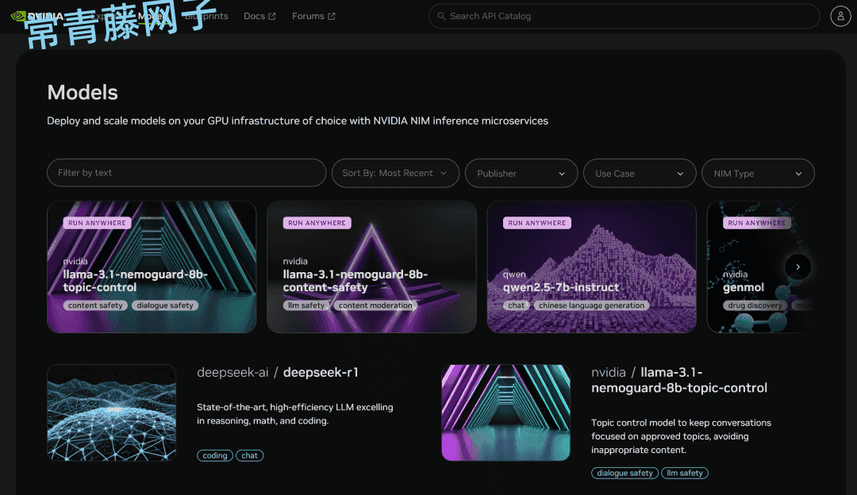Click the 'Topic control model' description text

681,436
